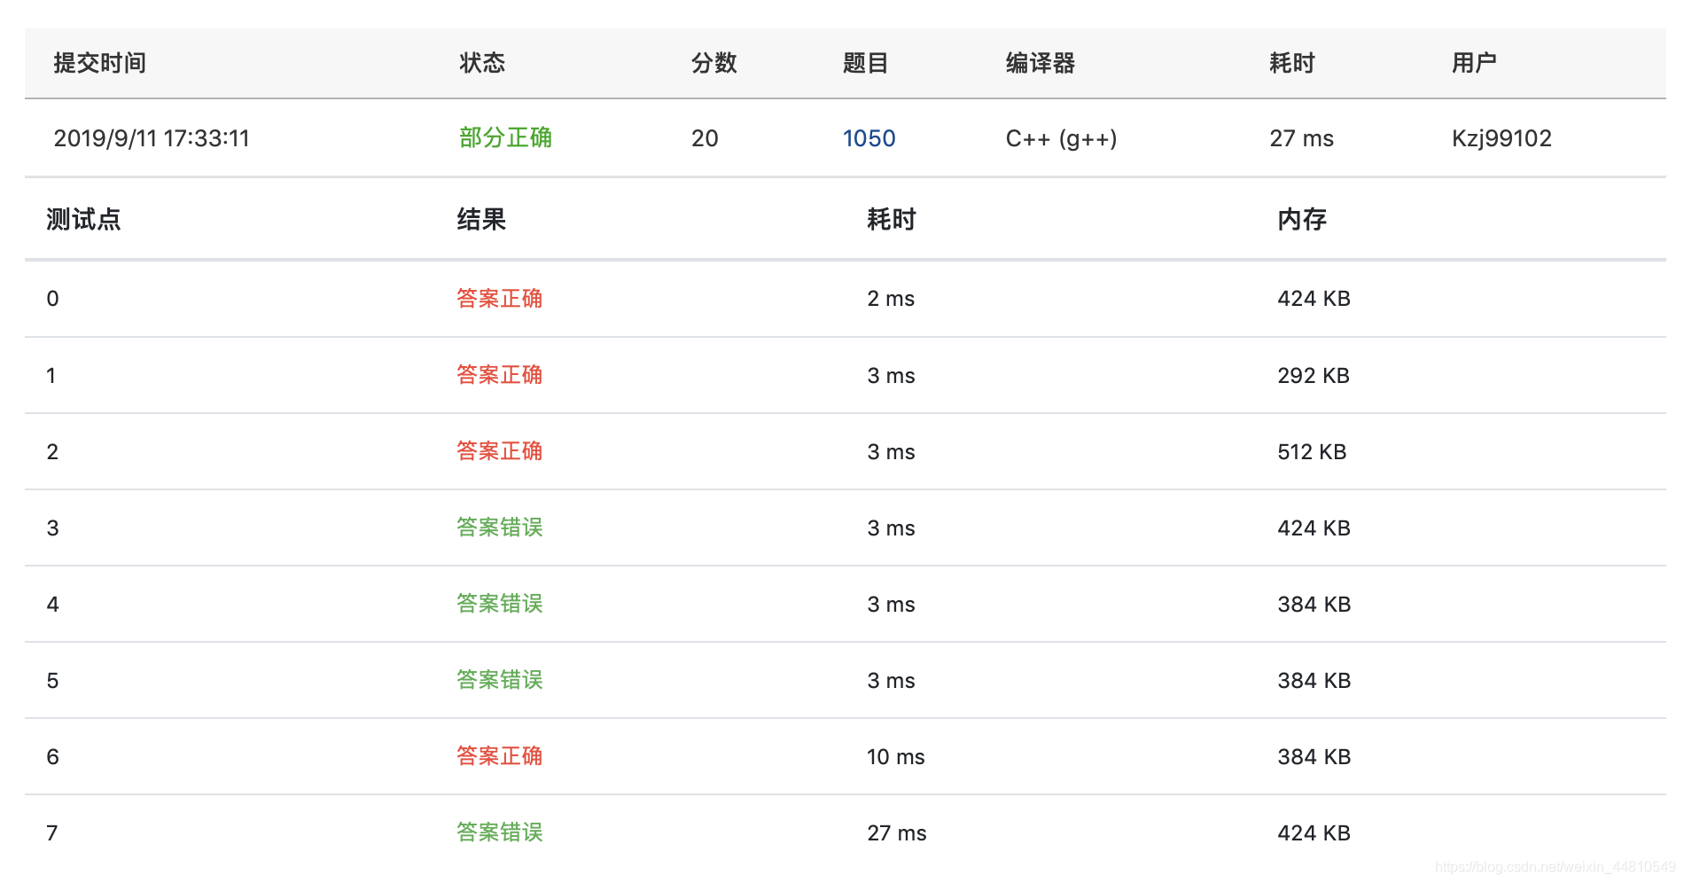Click 424 KB memory for test point 7
The height and width of the screenshot is (883, 1684).
coord(1314,833)
